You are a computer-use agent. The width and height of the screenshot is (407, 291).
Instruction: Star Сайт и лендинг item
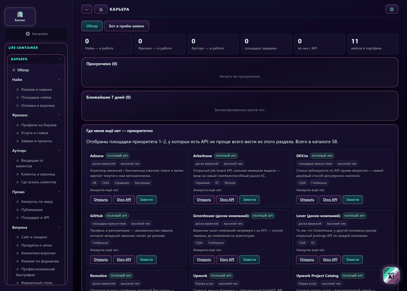pos(18,237)
